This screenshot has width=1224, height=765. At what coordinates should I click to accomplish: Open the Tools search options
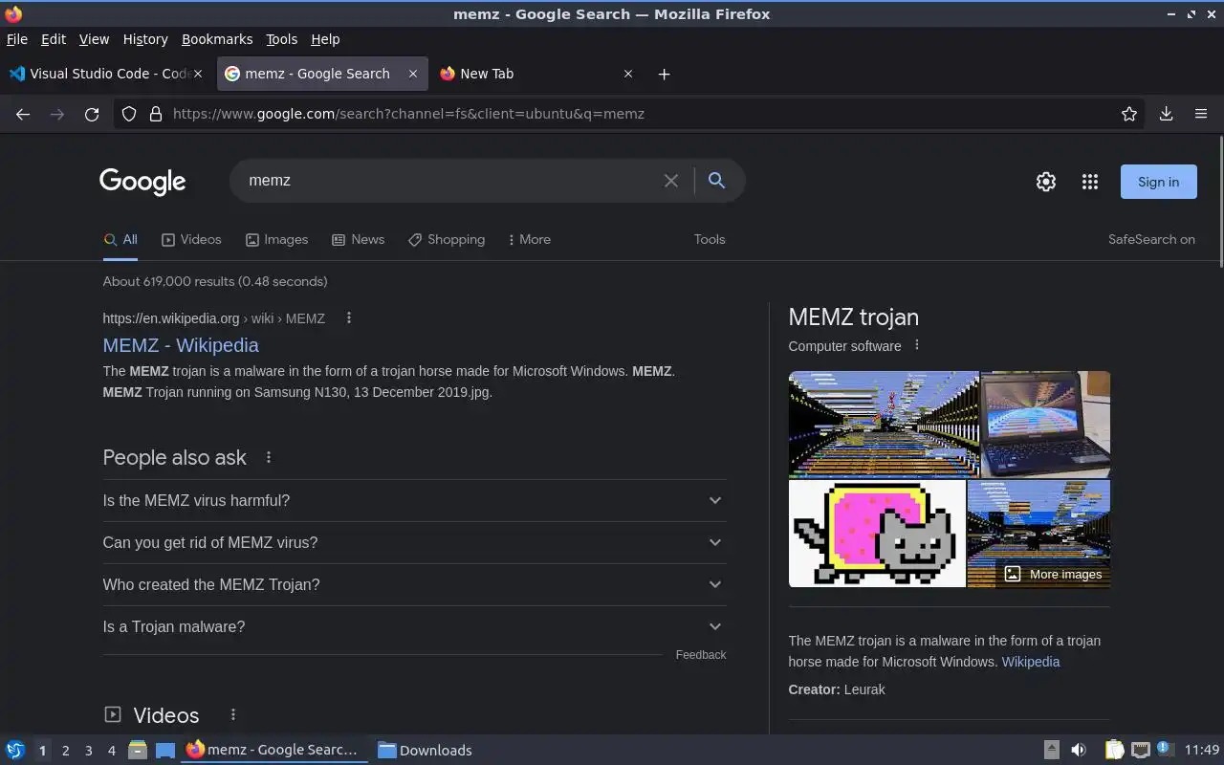pyautogui.click(x=710, y=240)
